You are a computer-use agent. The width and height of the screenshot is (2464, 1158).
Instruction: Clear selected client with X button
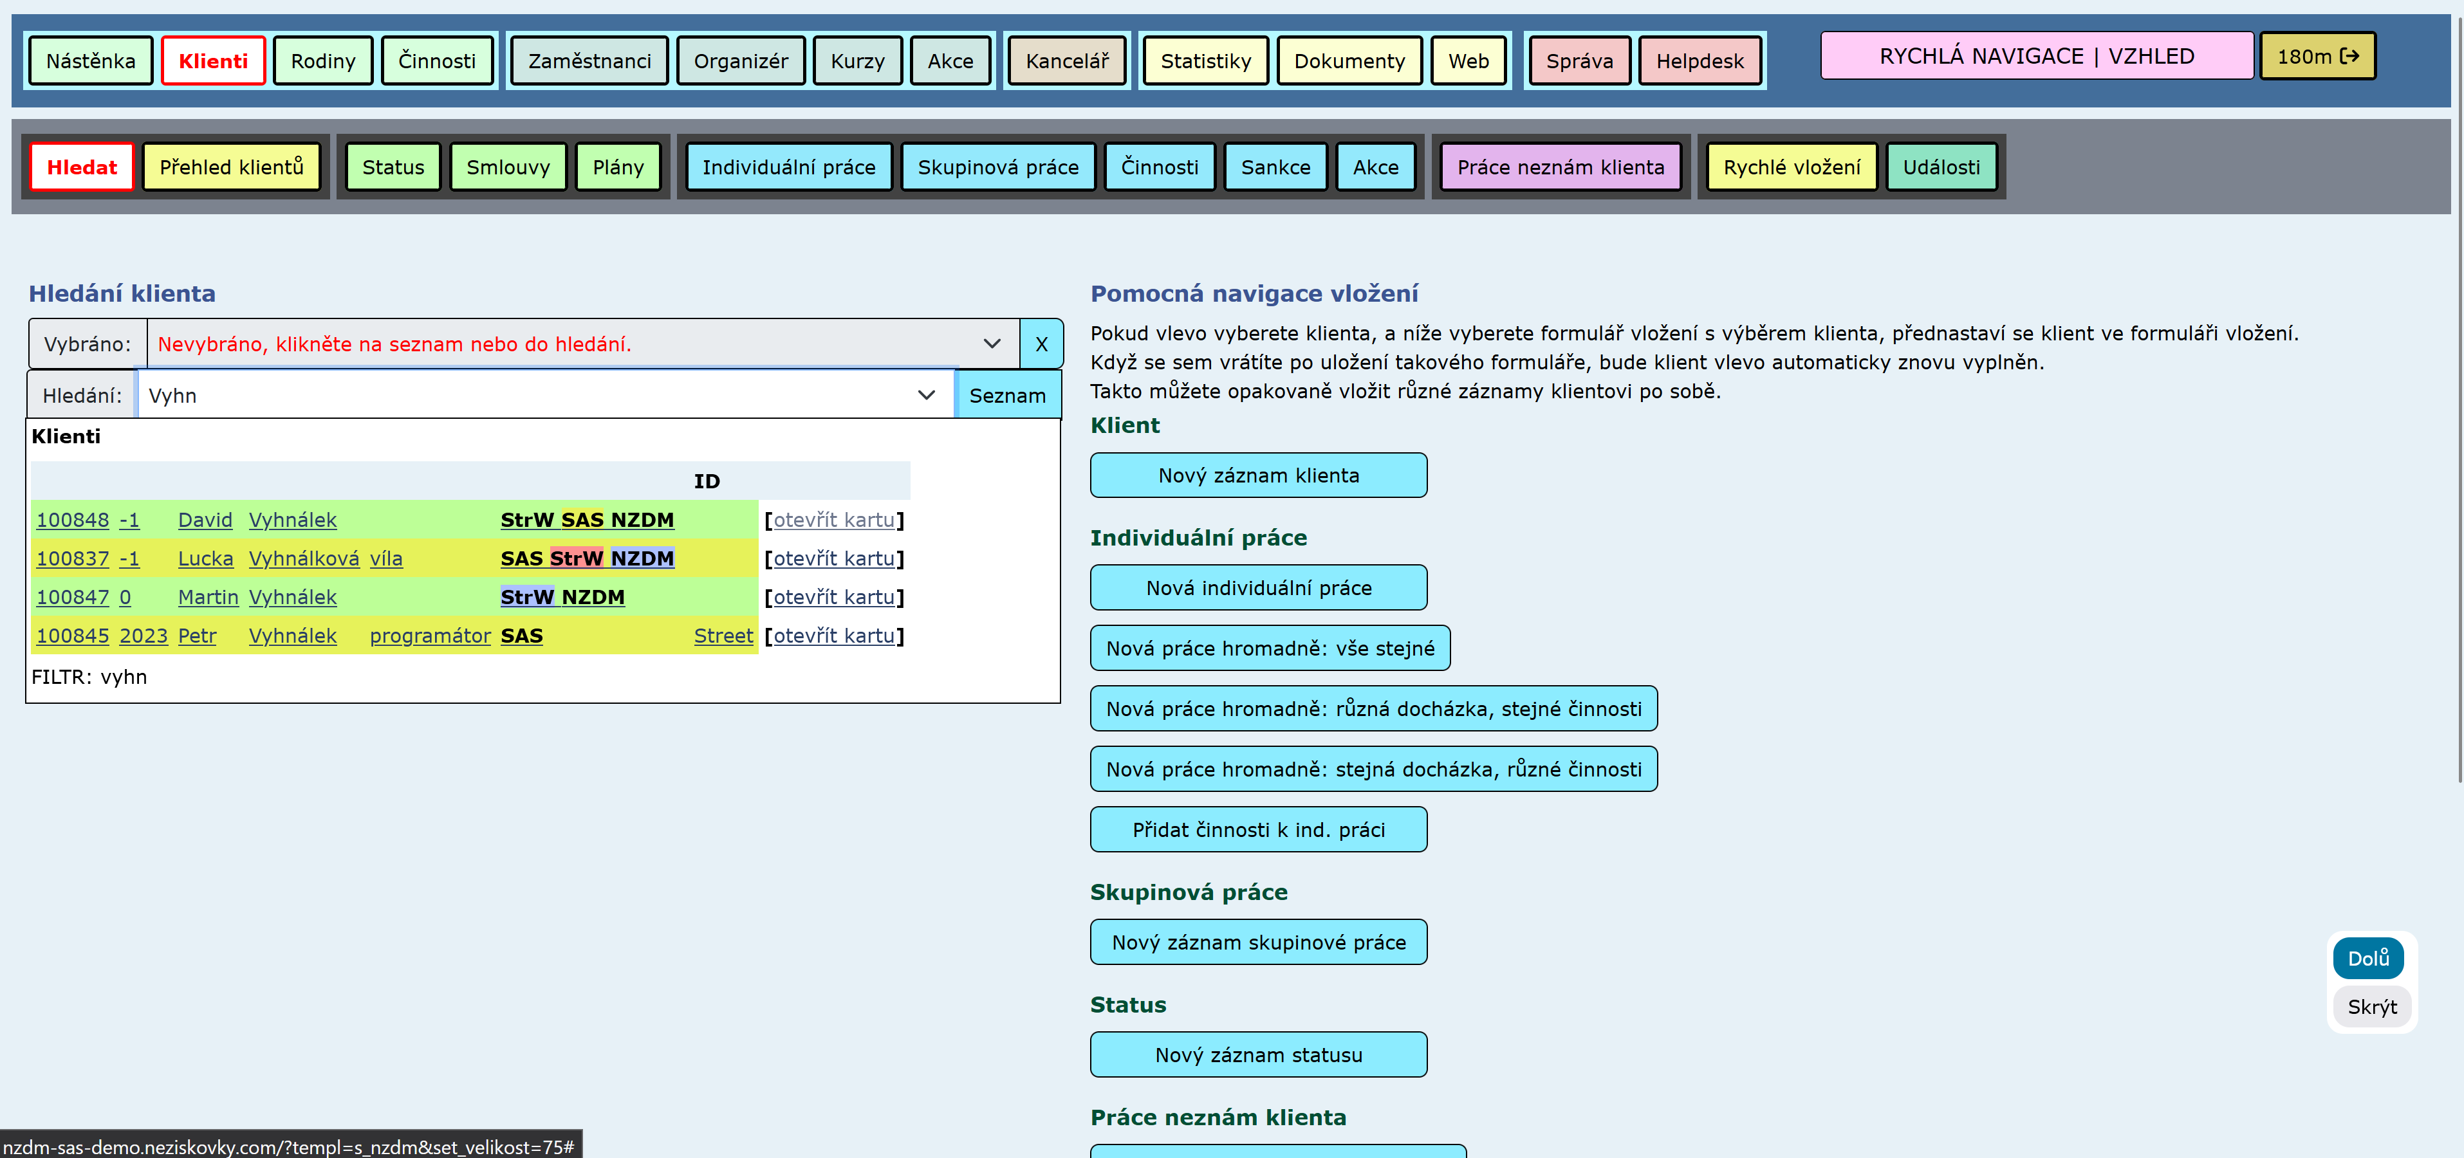coord(1041,344)
